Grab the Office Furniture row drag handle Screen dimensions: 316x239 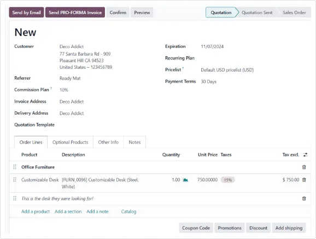(15, 167)
